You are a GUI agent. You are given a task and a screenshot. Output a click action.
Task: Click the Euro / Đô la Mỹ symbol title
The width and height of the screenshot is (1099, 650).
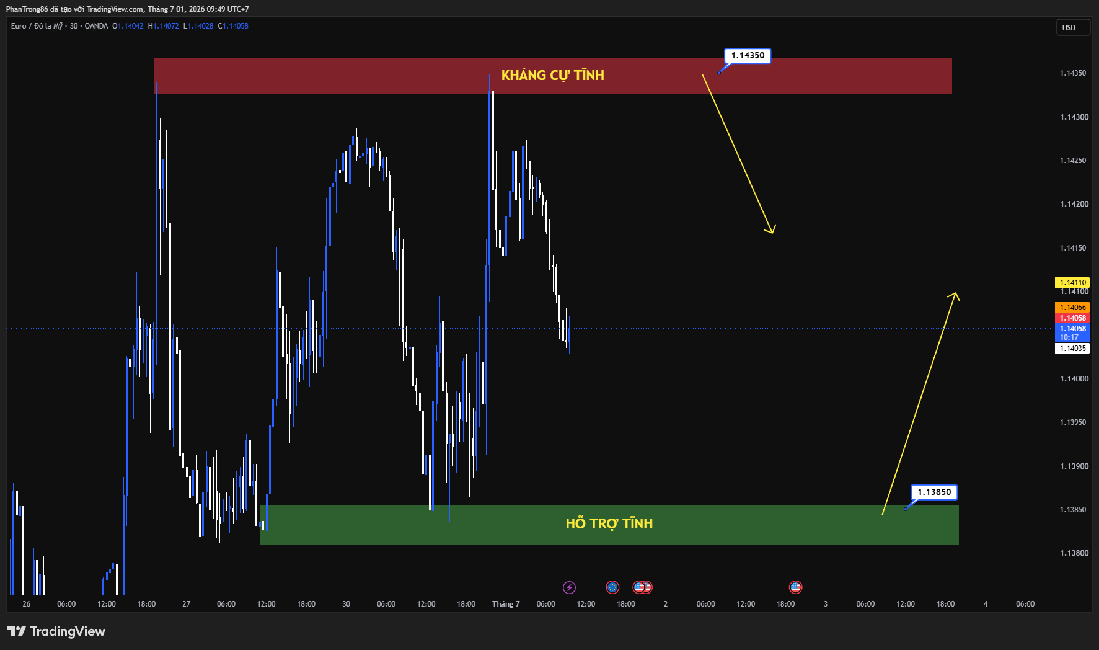pyautogui.click(x=37, y=26)
